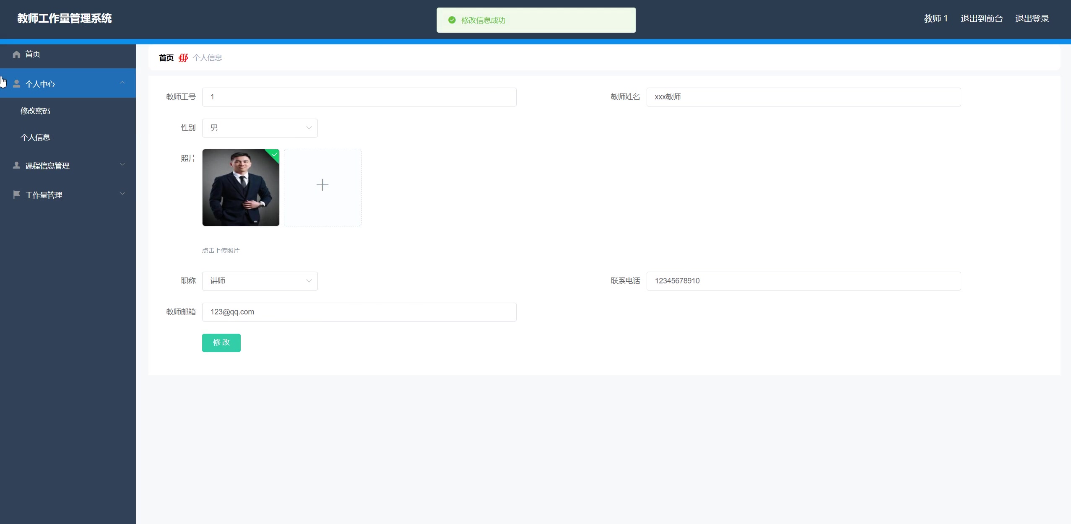This screenshot has width=1071, height=524.
Task: Expand the 课程信息管理 submenu
Action: pyautogui.click(x=122, y=164)
